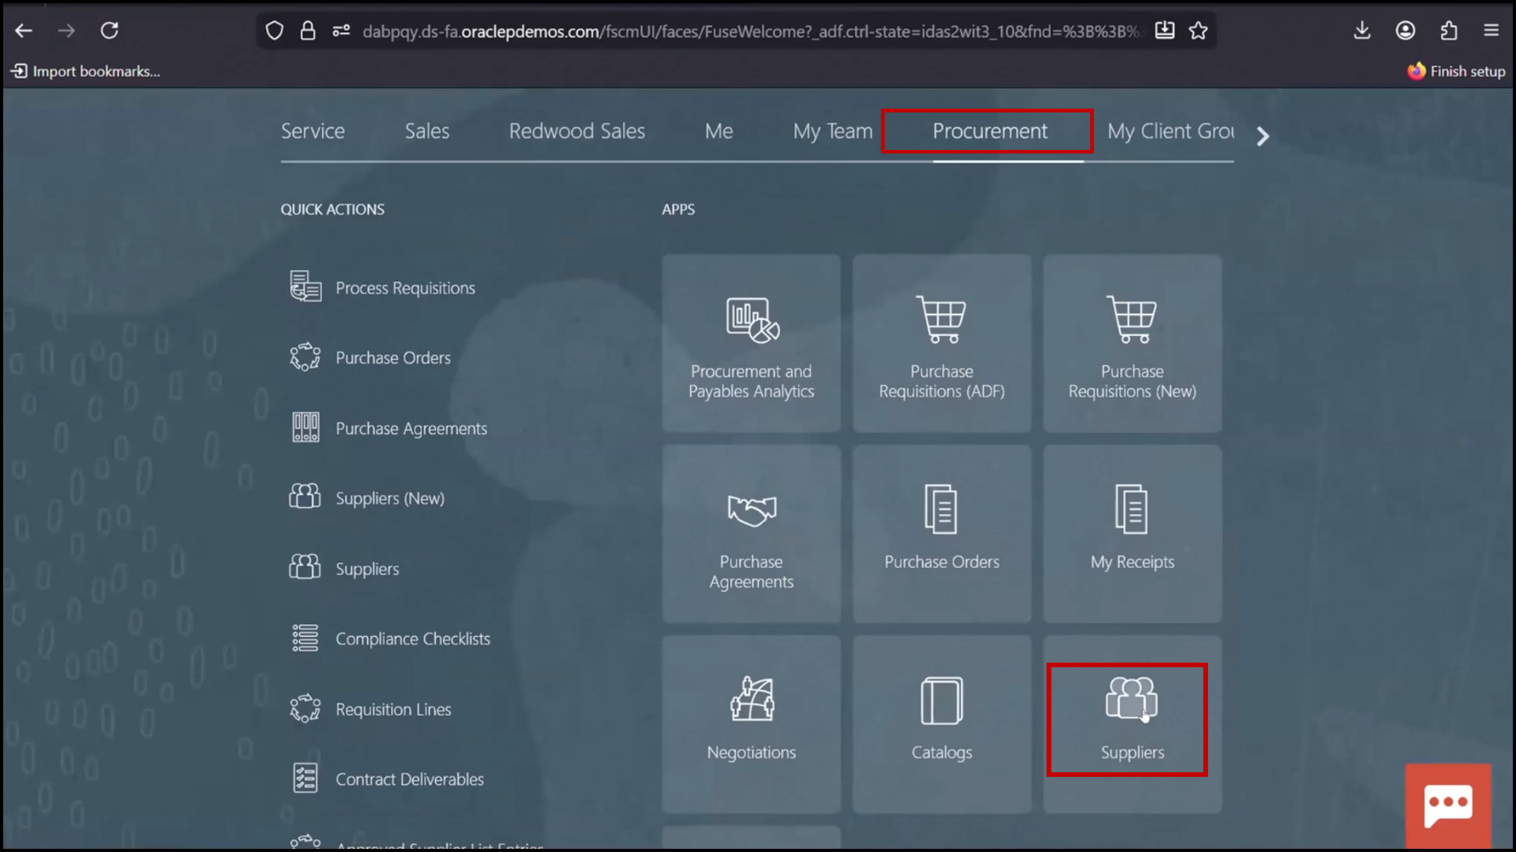The width and height of the screenshot is (1516, 852).
Task: Click the tracking protection shield icon
Action: point(274,31)
